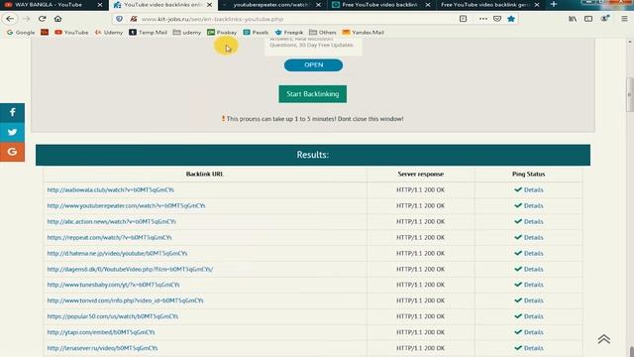Open the Yandex.Mail bookmark
This screenshot has width=634, height=357.
coord(364,33)
